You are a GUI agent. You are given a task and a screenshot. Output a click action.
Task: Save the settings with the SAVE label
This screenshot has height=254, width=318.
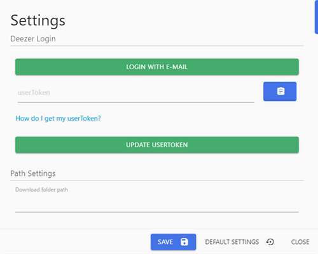click(x=165, y=242)
